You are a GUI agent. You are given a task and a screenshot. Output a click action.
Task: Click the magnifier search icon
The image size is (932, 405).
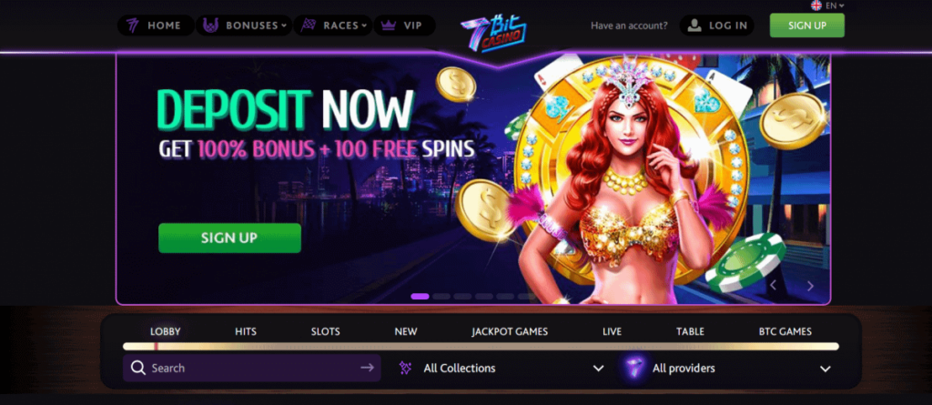pyautogui.click(x=138, y=368)
